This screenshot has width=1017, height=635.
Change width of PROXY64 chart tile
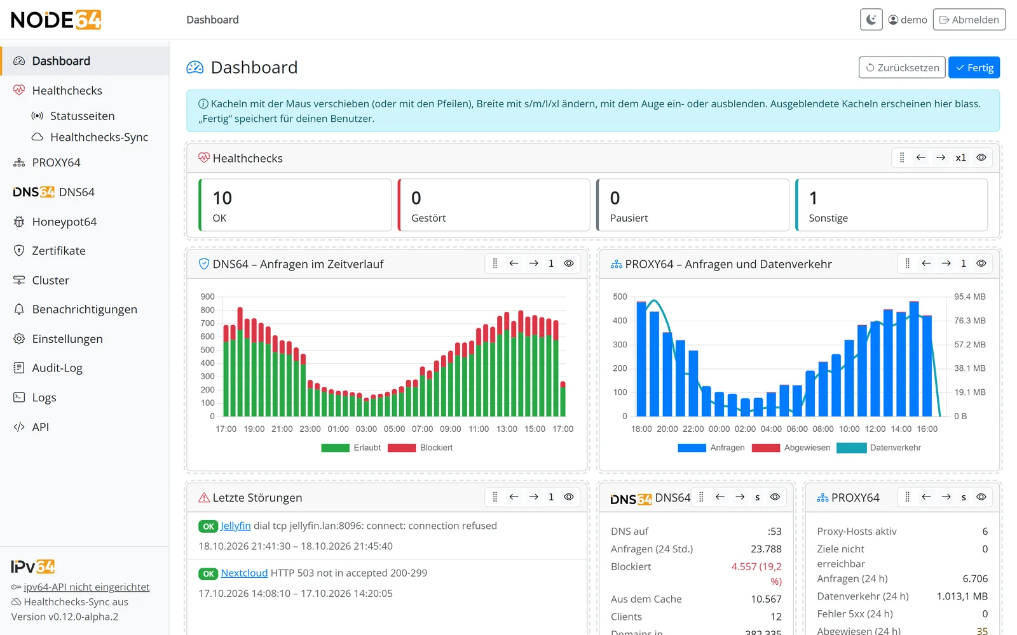[964, 264]
